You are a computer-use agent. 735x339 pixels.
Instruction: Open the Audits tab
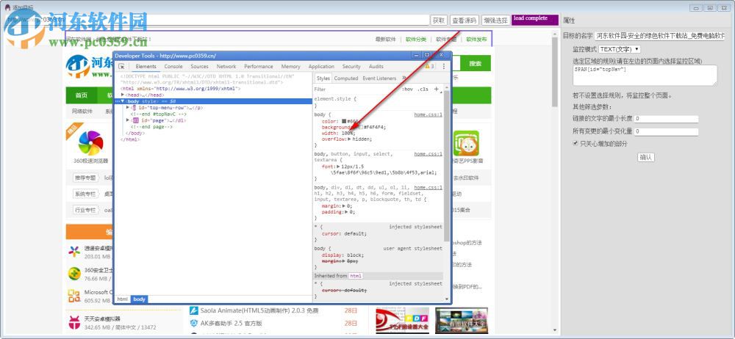tap(376, 67)
